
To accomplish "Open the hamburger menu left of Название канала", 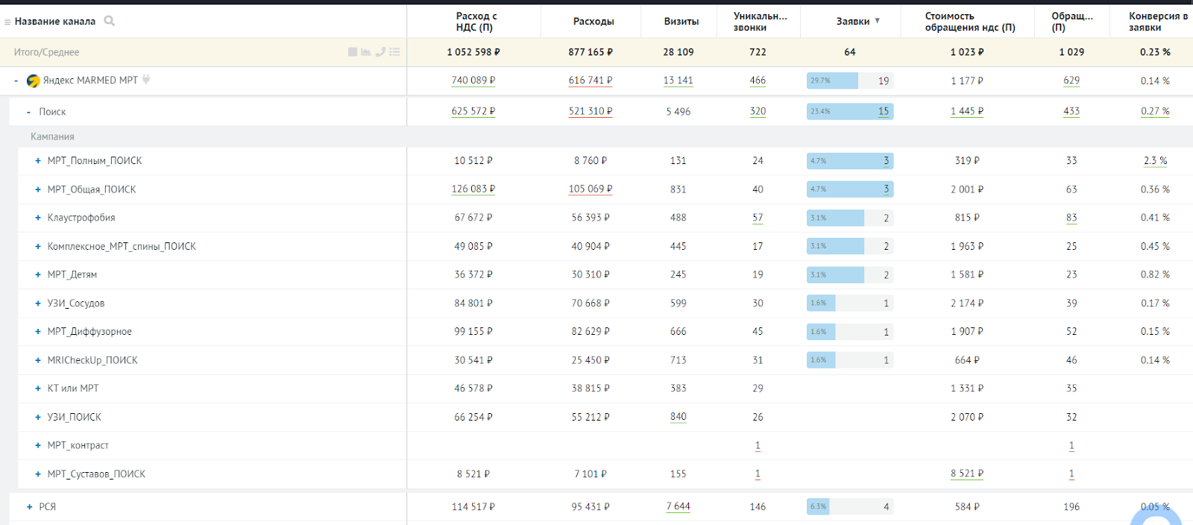I will tap(7, 22).
